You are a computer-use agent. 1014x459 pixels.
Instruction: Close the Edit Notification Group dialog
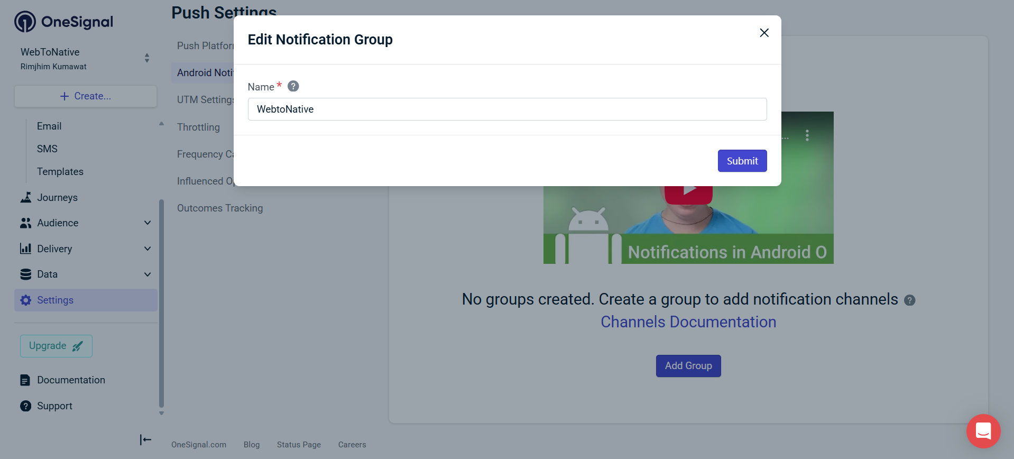click(764, 33)
